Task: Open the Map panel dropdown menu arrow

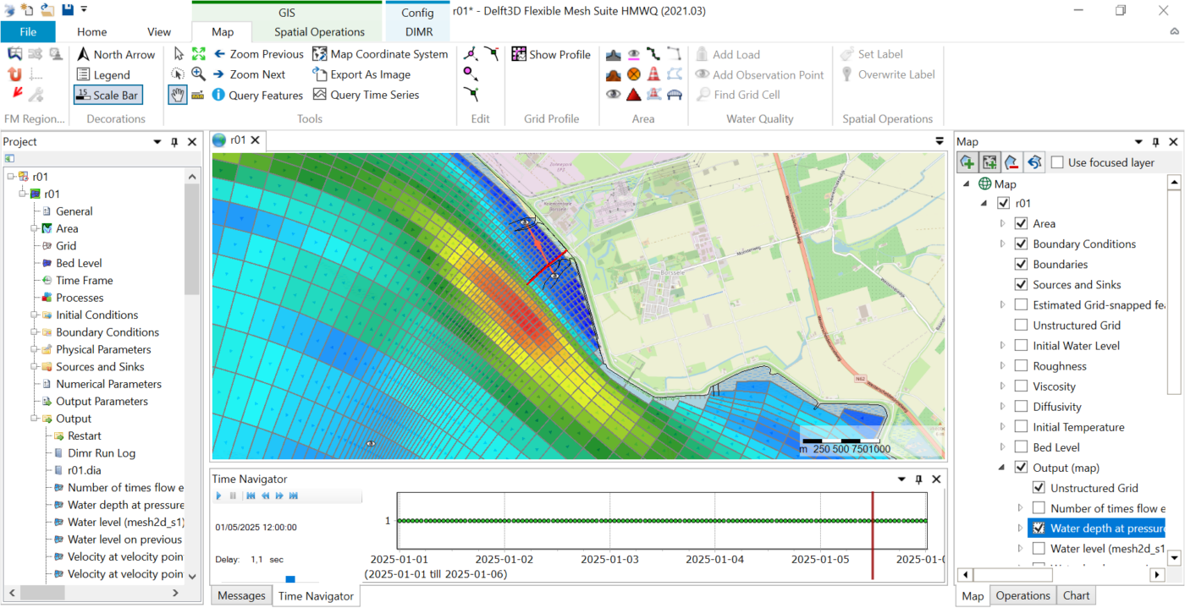Action: (x=1138, y=141)
